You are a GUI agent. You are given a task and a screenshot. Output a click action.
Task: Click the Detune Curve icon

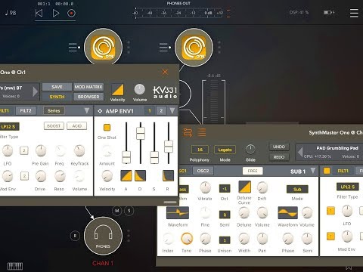(x=244, y=187)
